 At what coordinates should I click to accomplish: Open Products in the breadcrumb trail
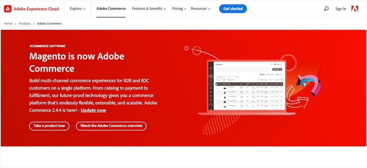25,24
